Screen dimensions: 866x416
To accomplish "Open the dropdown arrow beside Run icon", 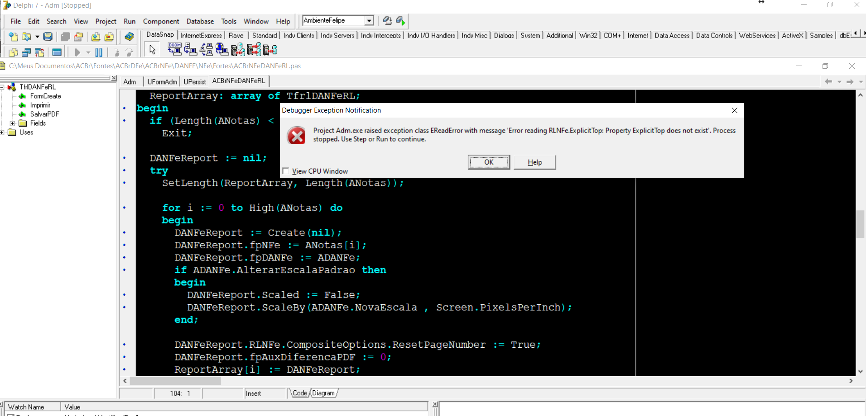I will click(x=88, y=52).
